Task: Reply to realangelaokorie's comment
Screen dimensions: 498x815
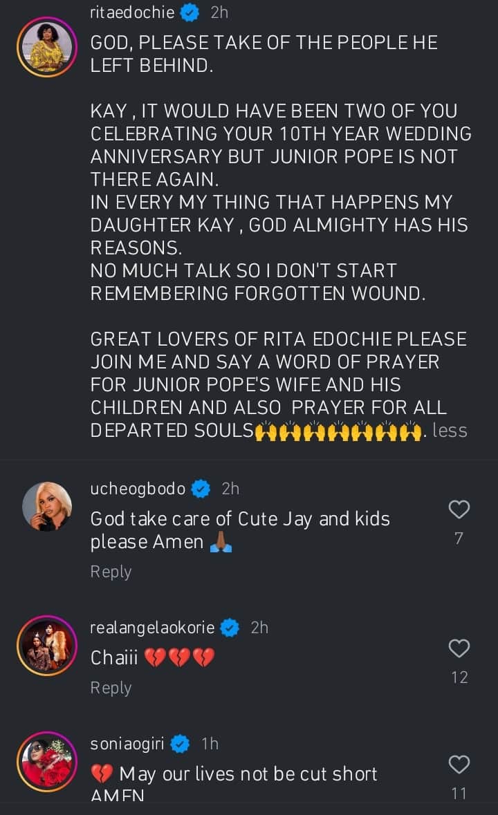Action: (111, 688)
